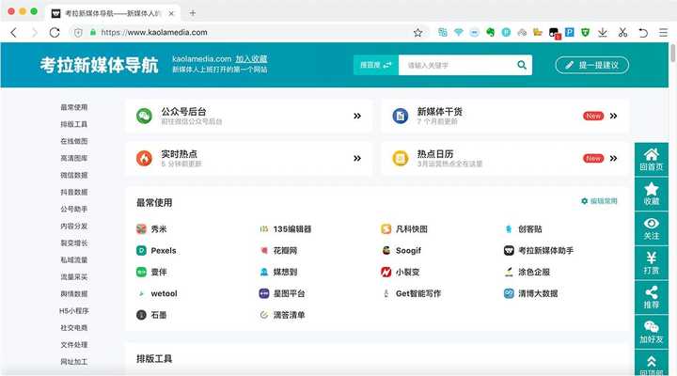This screenshot has height=376, width=677.
Task: Click the Evernote elephant extension icon
Action: point(490,32)
